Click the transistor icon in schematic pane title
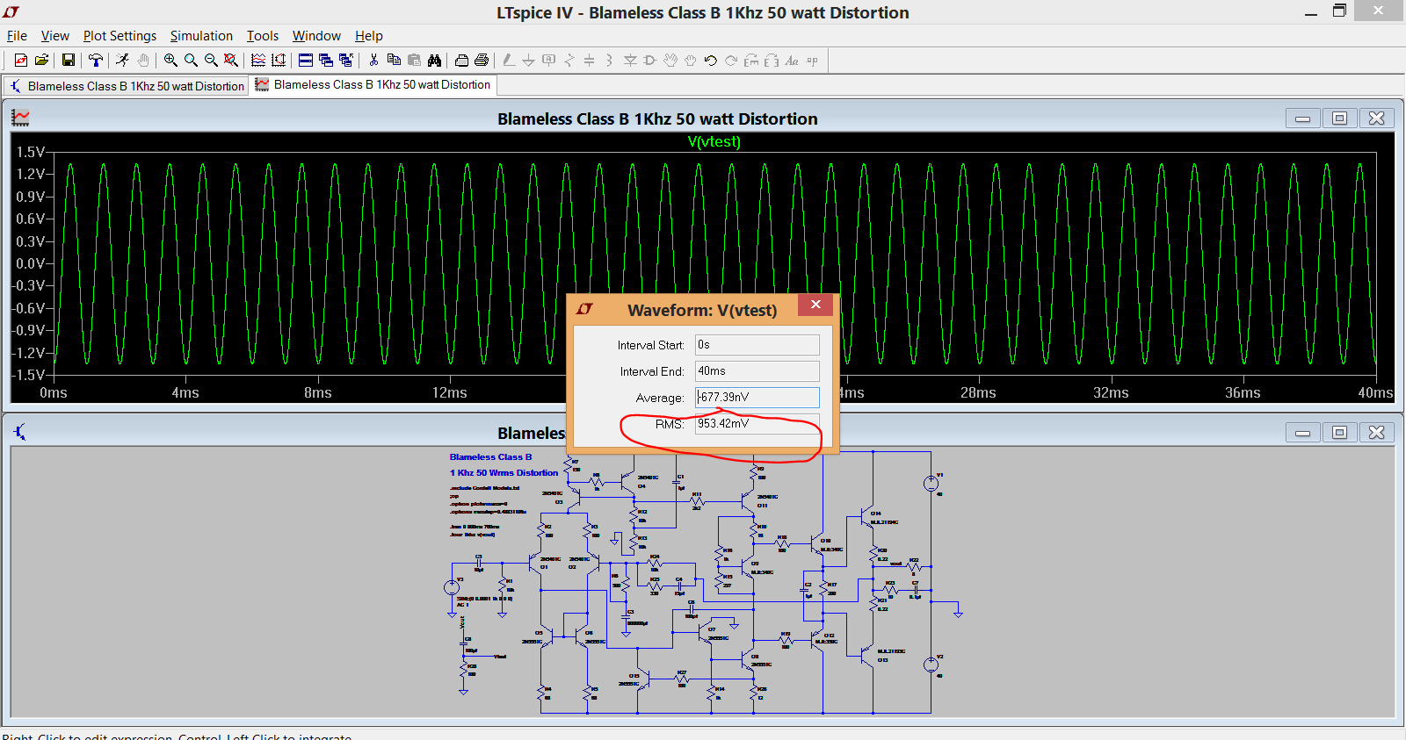The height and width of the screenshot is (740, 1406). 20,432
